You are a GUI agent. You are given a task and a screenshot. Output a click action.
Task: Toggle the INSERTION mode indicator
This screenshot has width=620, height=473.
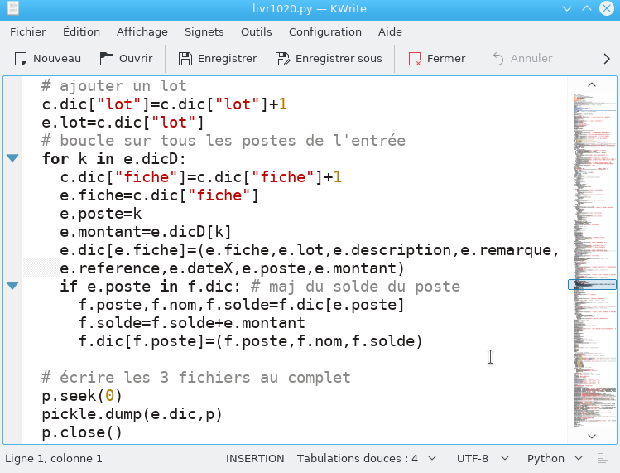[x=255, y=458]
